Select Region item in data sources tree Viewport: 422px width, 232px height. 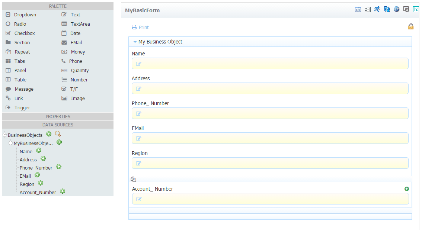coord(27,184)
